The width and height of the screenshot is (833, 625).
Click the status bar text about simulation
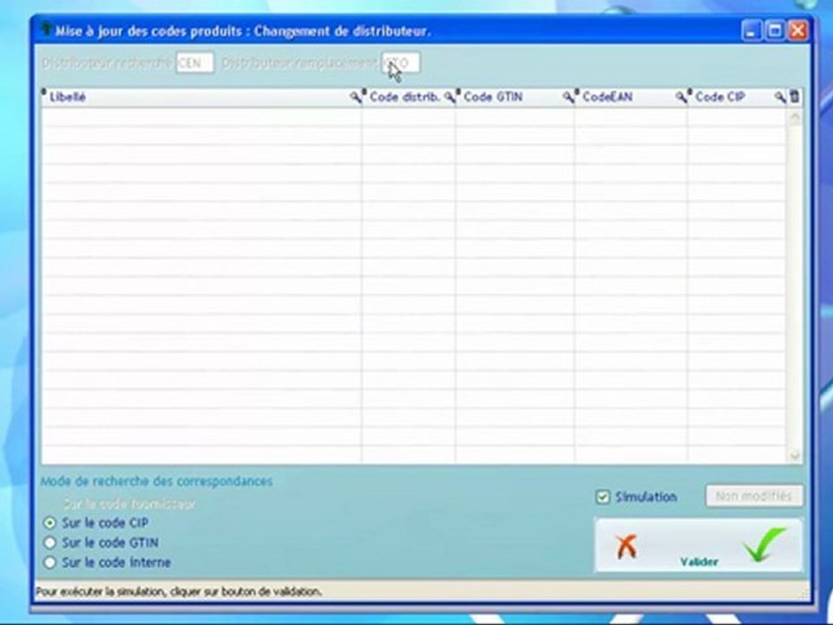click(x=179, y=591)
